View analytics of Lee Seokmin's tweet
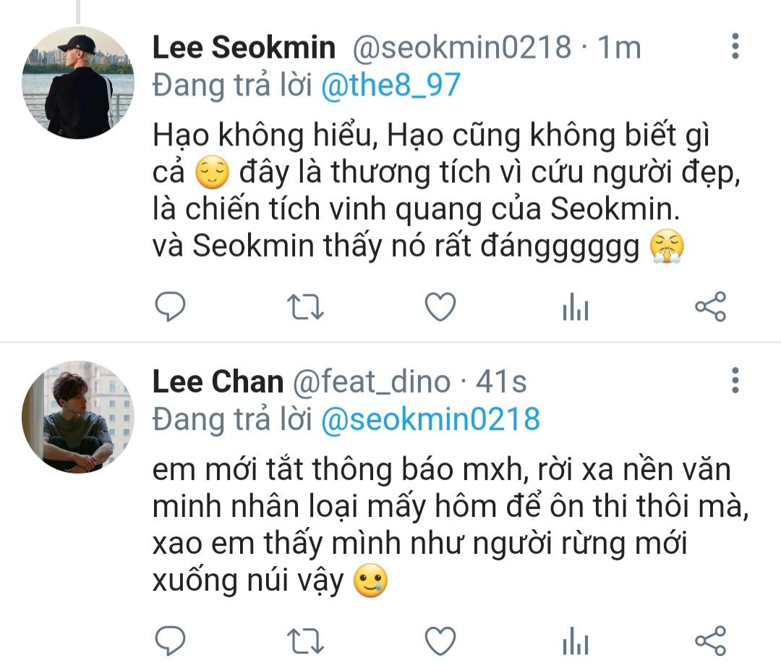Viewport: 781px width, 666px height. 576,306
